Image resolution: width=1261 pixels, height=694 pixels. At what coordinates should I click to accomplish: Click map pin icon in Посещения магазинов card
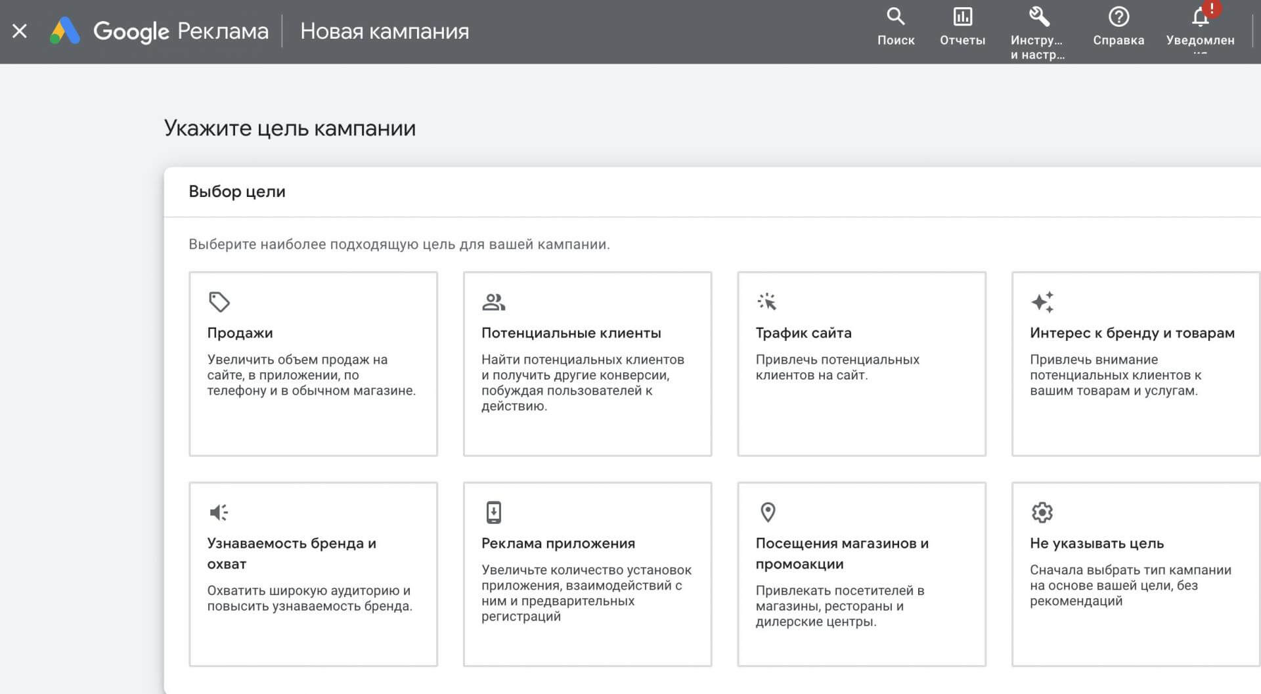[x=768, y=512]
